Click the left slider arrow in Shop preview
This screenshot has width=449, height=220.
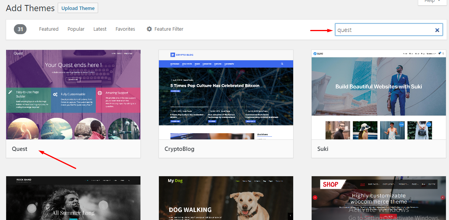[x=315, y=197]
